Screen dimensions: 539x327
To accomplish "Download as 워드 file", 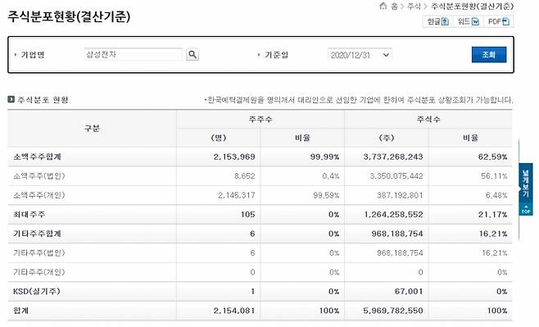I will coord(469,21).
